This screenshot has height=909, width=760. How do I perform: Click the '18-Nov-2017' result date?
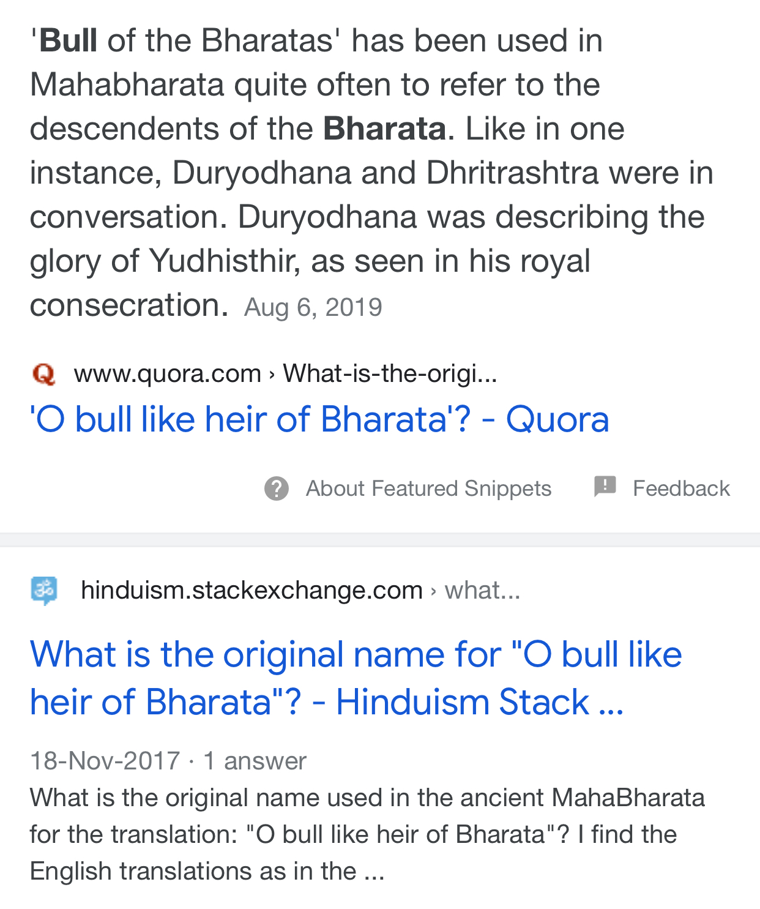[x=105, y=761]
